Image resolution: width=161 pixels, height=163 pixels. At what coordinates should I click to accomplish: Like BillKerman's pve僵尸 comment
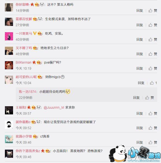pyautogui.click(x=153, y=68)
